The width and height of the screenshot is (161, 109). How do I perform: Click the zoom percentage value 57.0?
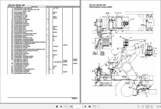pos(159,107)
